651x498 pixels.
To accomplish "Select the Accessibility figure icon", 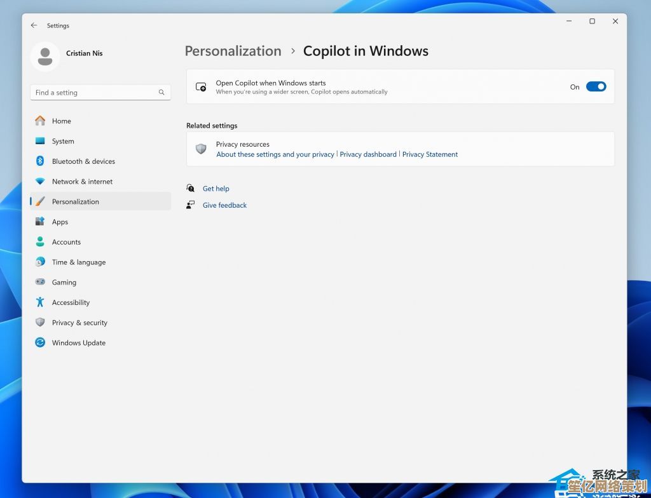I will click(x=40, y=302).
